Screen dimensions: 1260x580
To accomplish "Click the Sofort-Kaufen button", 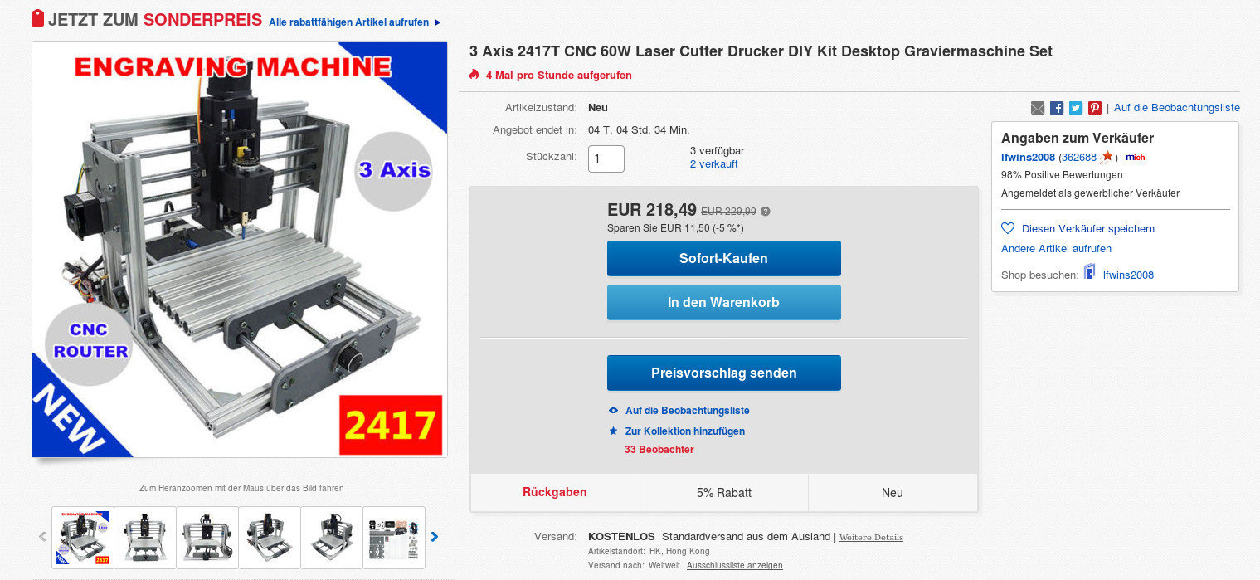I will 724,258.
